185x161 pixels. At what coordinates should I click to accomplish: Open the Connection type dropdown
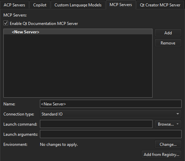point(111,114)
